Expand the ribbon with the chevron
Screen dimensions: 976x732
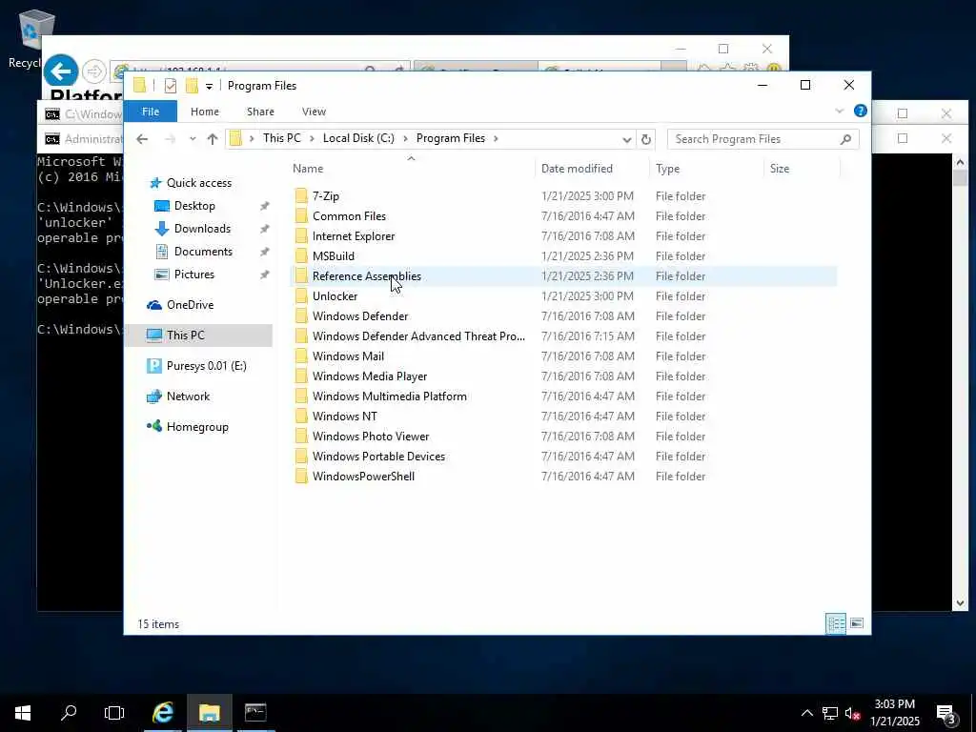pyautogui.click(x=839, y=111)
